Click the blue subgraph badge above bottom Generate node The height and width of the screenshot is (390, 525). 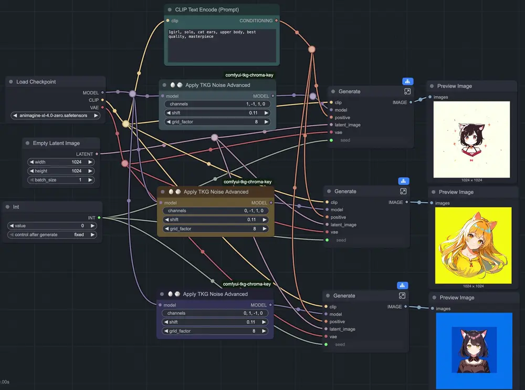(402, 285)
